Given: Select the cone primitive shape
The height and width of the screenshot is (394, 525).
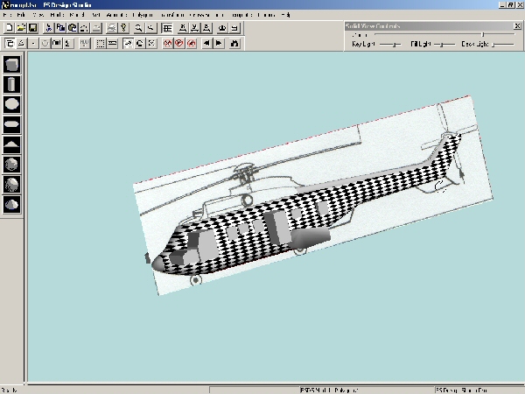Looking at the screenshot, I should tap(11, 144).
